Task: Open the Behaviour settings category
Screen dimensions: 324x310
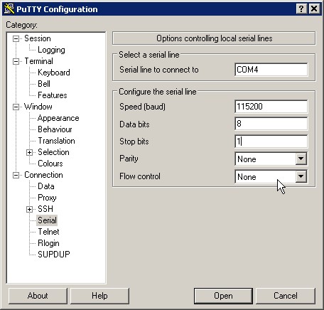Action: 55,129
